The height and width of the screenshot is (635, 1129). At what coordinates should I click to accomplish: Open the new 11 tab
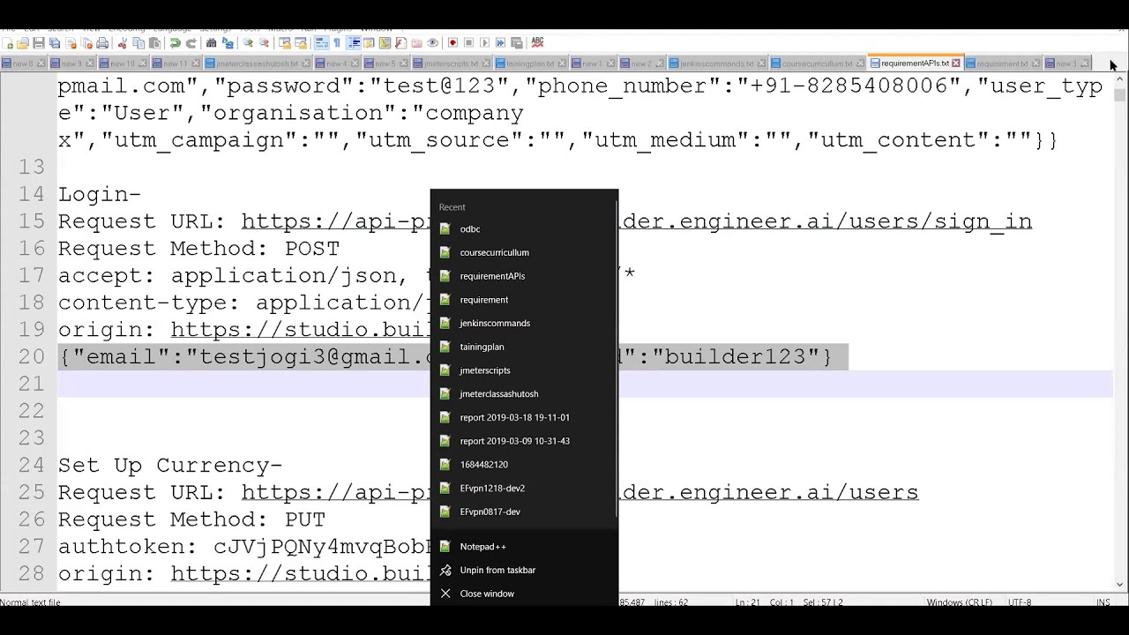[175, 63]
